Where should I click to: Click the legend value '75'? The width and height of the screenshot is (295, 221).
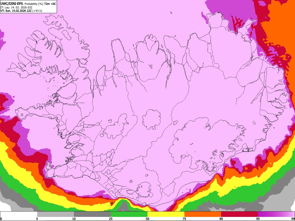click(x=184, y=219)
